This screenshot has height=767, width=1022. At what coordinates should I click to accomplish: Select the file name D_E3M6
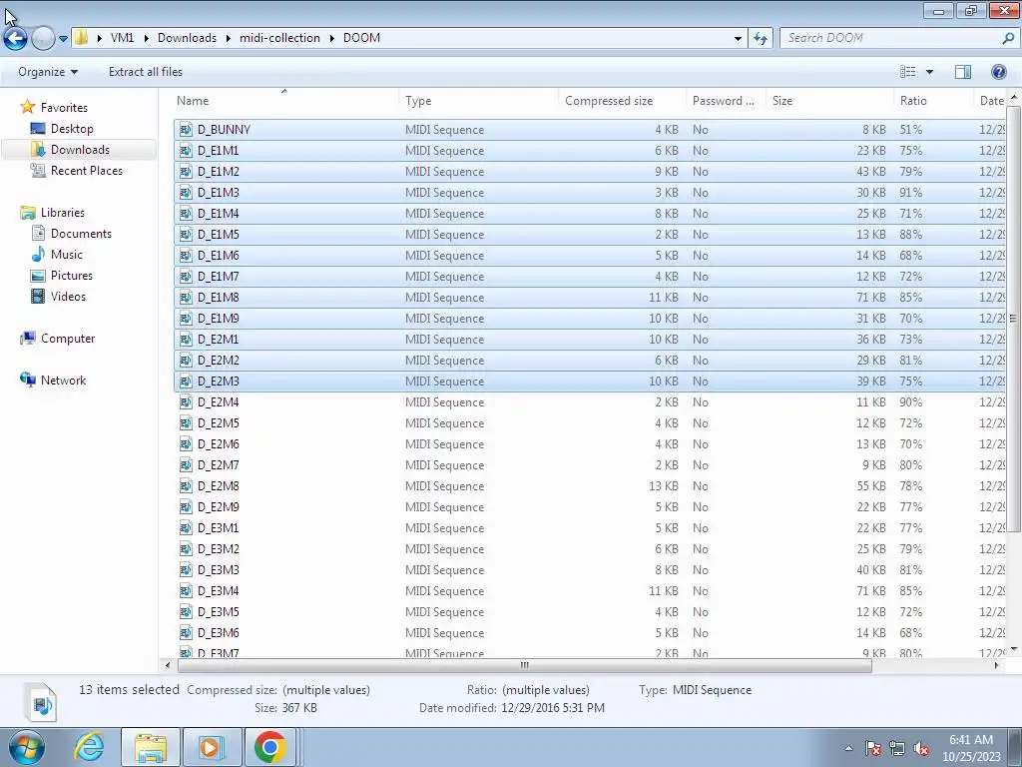[x=219, y=632]
